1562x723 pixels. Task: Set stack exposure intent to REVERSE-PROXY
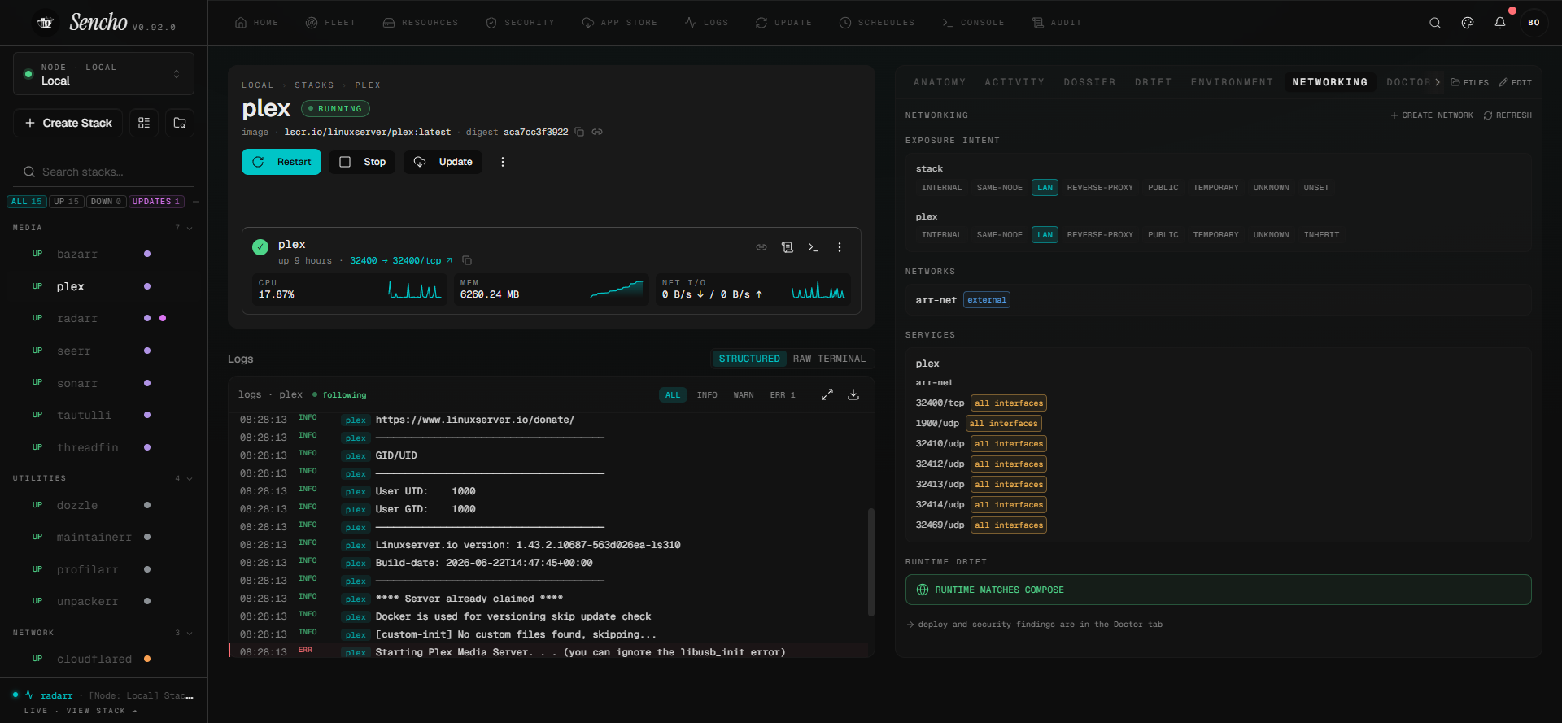click(x=1100, y=188)
